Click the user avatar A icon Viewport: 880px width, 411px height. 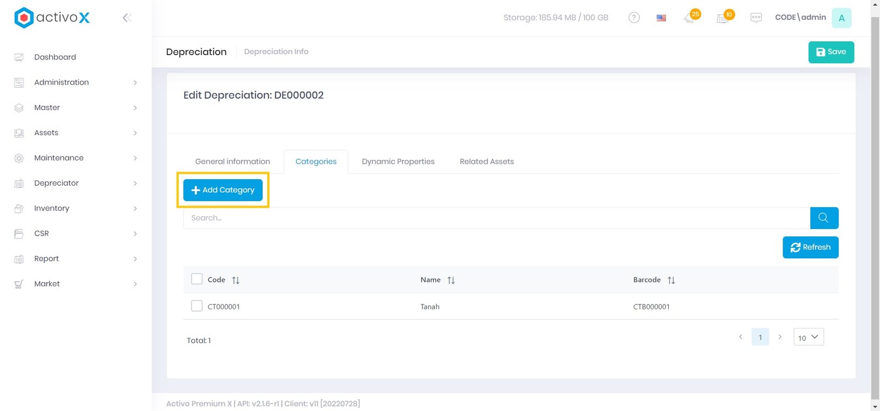tap(841, 18)
